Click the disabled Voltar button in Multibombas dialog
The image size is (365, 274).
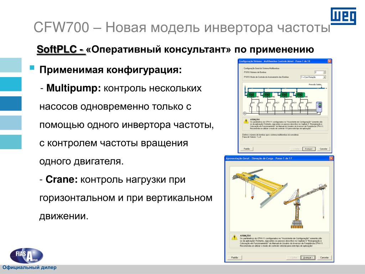coord(296,149)
